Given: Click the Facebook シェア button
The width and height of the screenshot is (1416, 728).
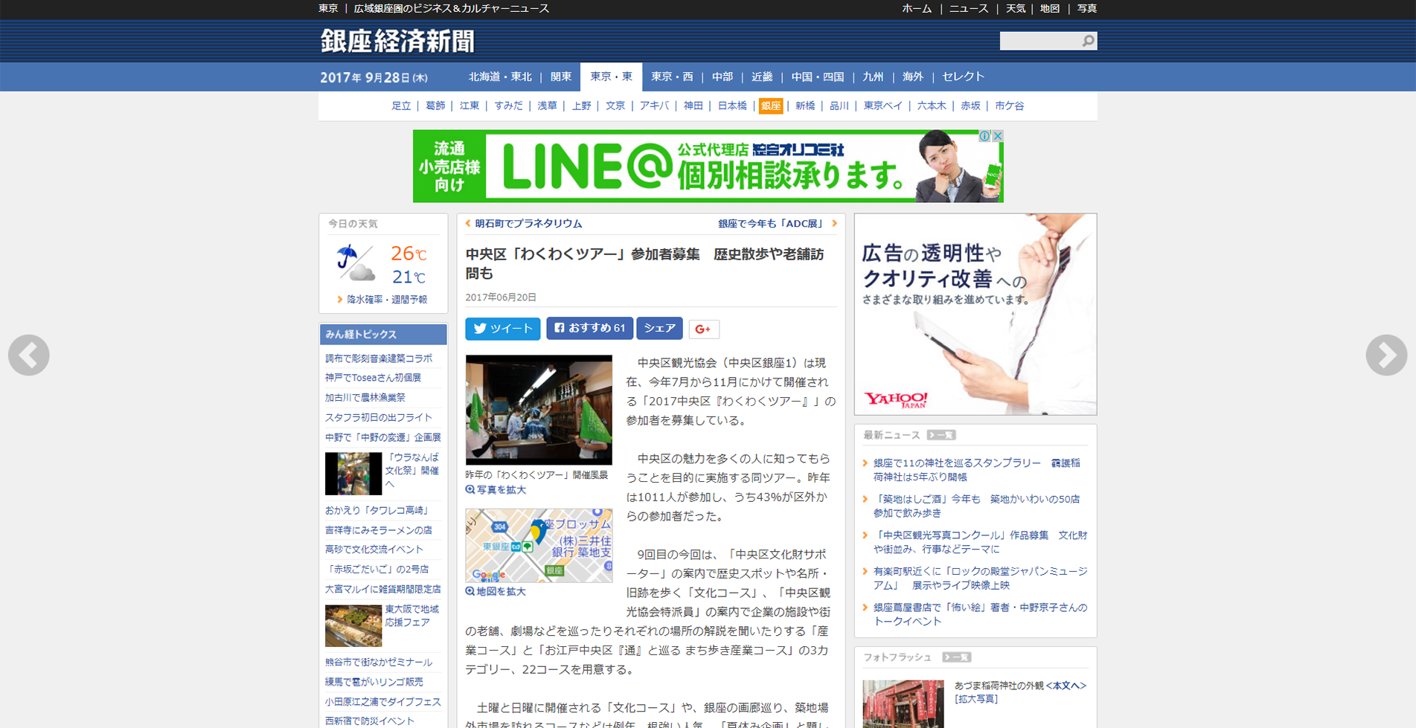Looking at the screenshot, I should click(x=659, y=328).
